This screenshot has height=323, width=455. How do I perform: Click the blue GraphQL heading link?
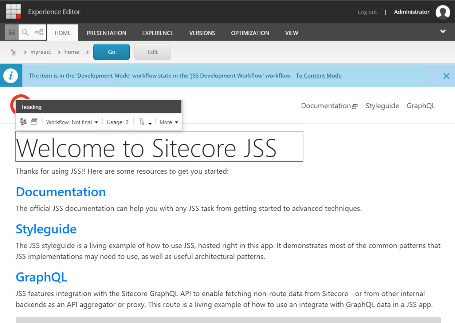pyautogui.click(x=42, y=277)
